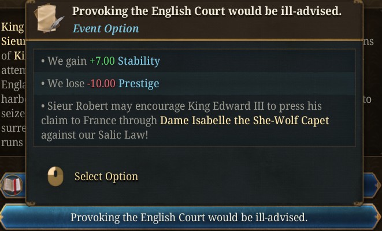The height and width of the screenshot is (231, 382).
Task: Click the +7.00 Stability gain value
Action: click(x=102, y=61)
